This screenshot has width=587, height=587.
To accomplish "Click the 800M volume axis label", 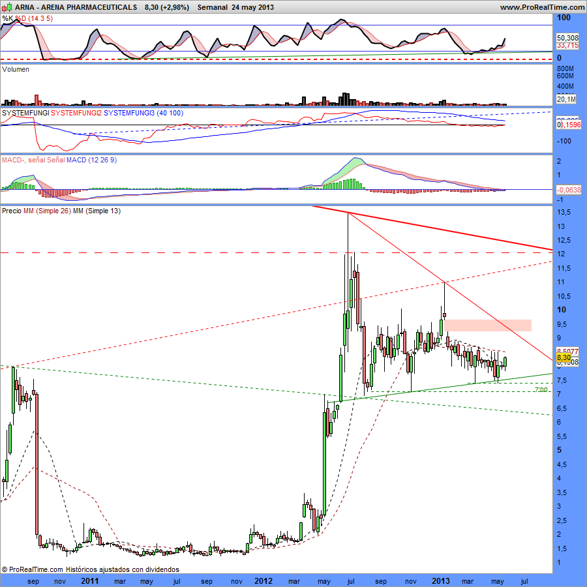I will pyautogui.click(x=565, y=68).
